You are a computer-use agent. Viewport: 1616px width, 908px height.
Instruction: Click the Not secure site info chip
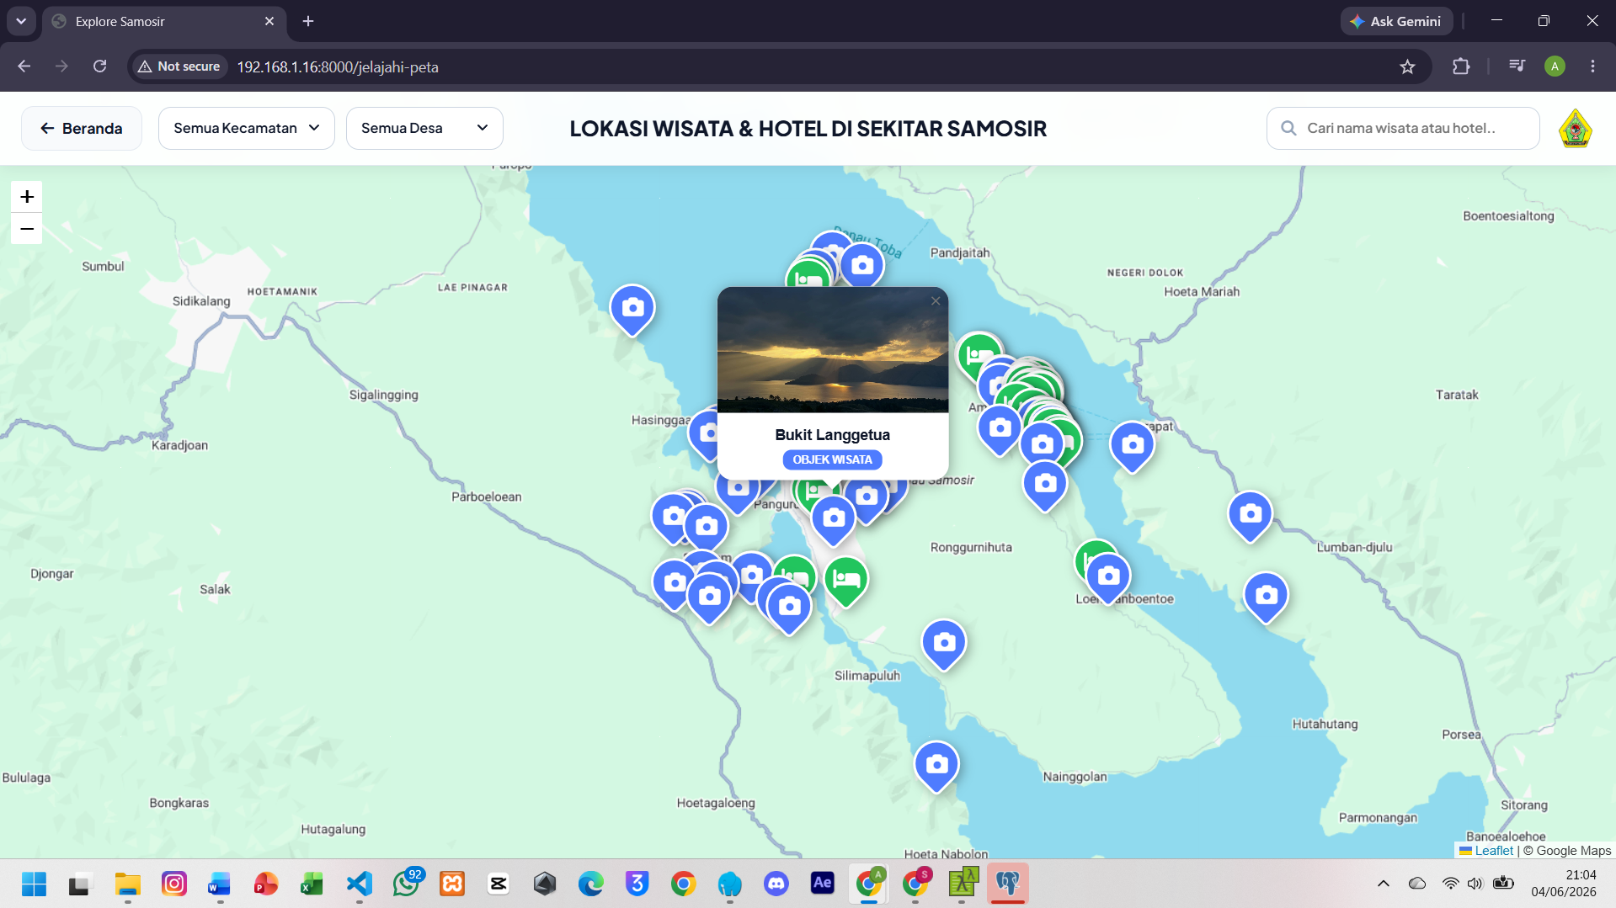tap(179, 66)
